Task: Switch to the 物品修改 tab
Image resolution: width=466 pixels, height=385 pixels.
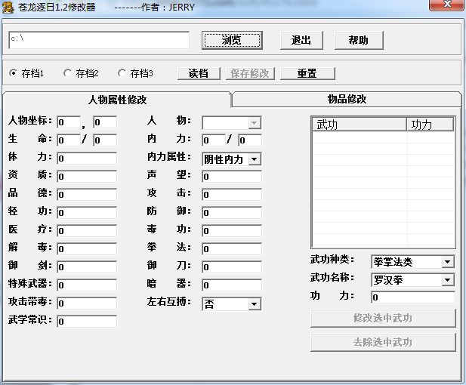Action: point(347,99)
